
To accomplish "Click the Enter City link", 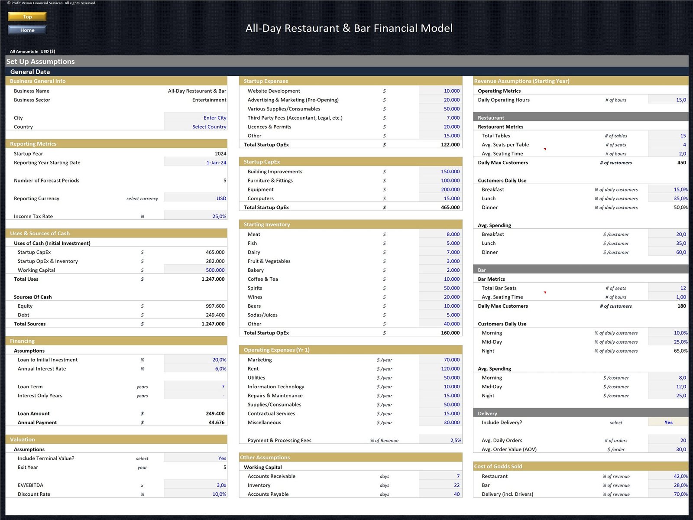I will click(215, 117).
